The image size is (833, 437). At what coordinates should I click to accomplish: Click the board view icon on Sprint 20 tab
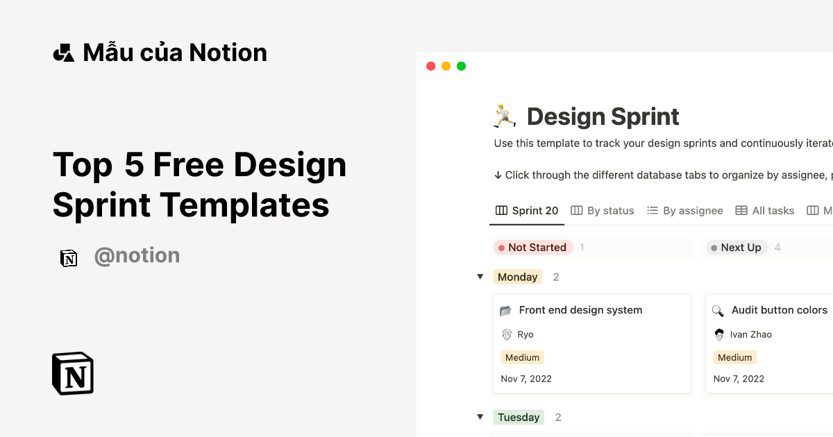[x=501, y=210]
